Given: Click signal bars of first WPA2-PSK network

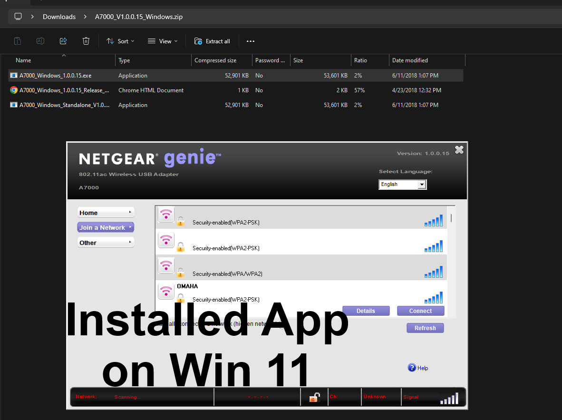Looking at the screenshot, I should (434, 221).
